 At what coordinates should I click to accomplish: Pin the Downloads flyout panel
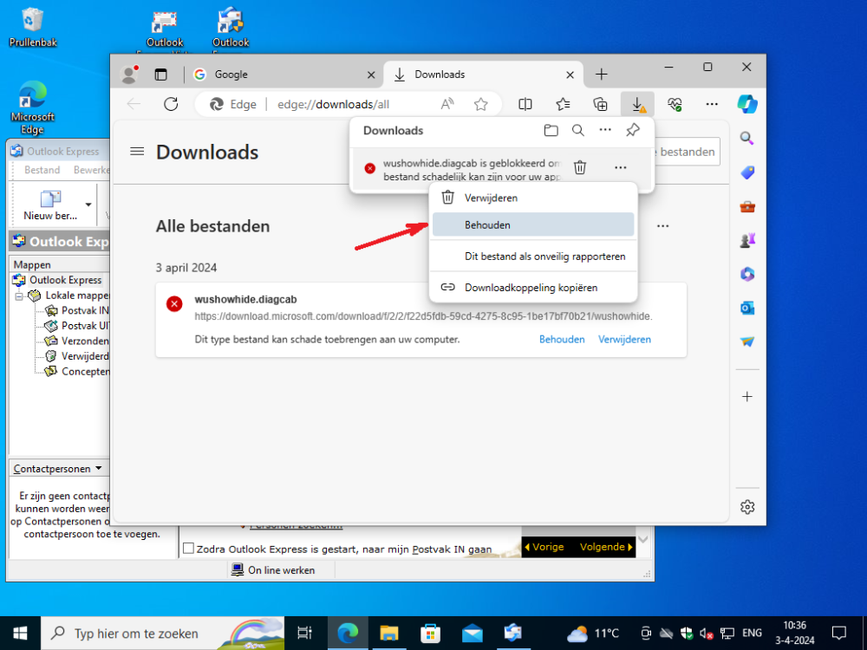(633, 131)
